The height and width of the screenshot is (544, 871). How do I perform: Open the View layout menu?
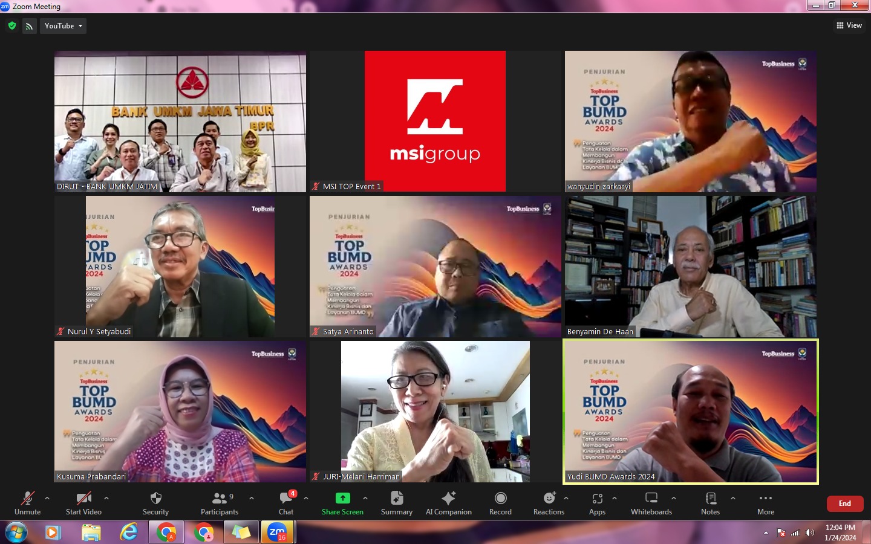[x=849, y=25]
